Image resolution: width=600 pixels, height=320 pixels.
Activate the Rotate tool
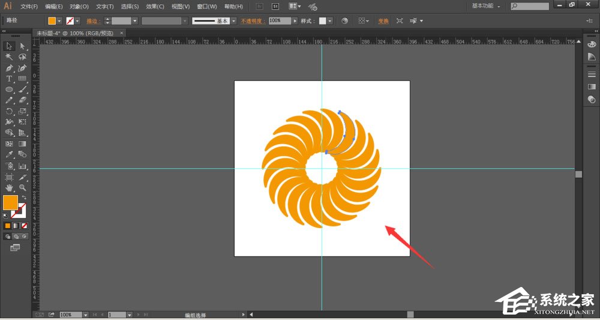[10, 111]
